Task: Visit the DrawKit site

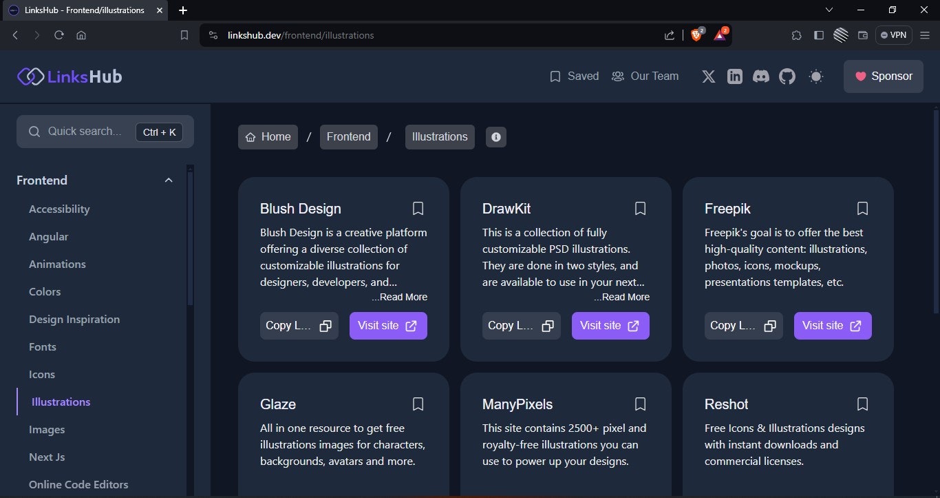Action: point(610,326)
